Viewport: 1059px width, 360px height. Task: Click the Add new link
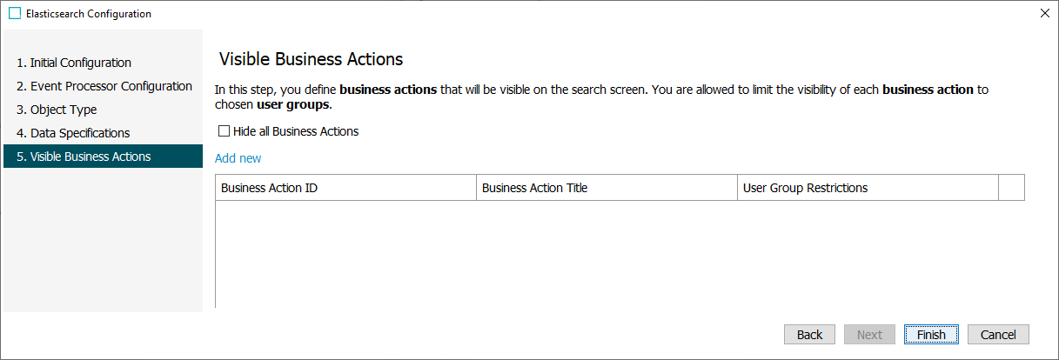(x=238, y=158)
